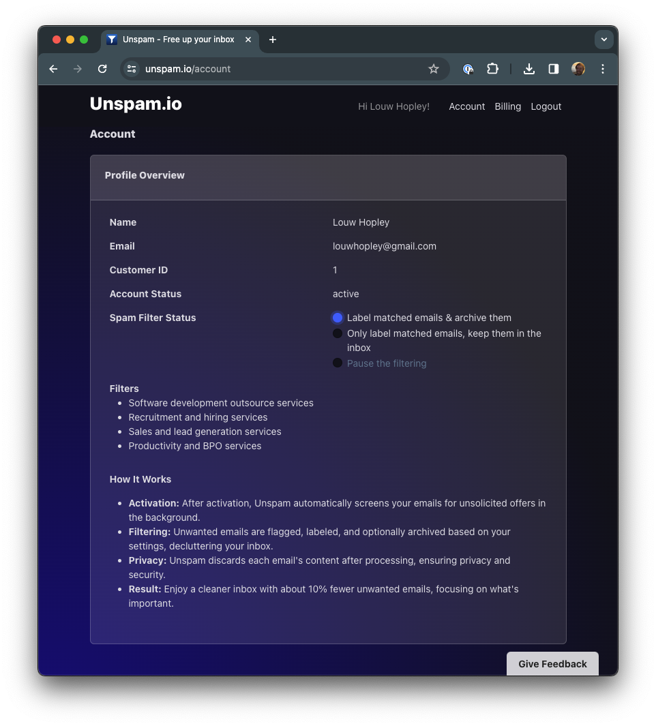Click filter Software development outsource services
Image resolution: width=656 pixels, height=726 pixels.
click(x=221, y=403)
